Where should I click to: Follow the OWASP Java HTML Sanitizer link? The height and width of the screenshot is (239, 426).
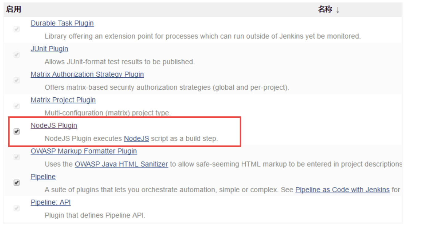click(x=121, y=164)
